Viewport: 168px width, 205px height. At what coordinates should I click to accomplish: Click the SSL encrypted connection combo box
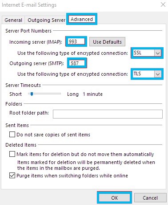tap(147, 53)
